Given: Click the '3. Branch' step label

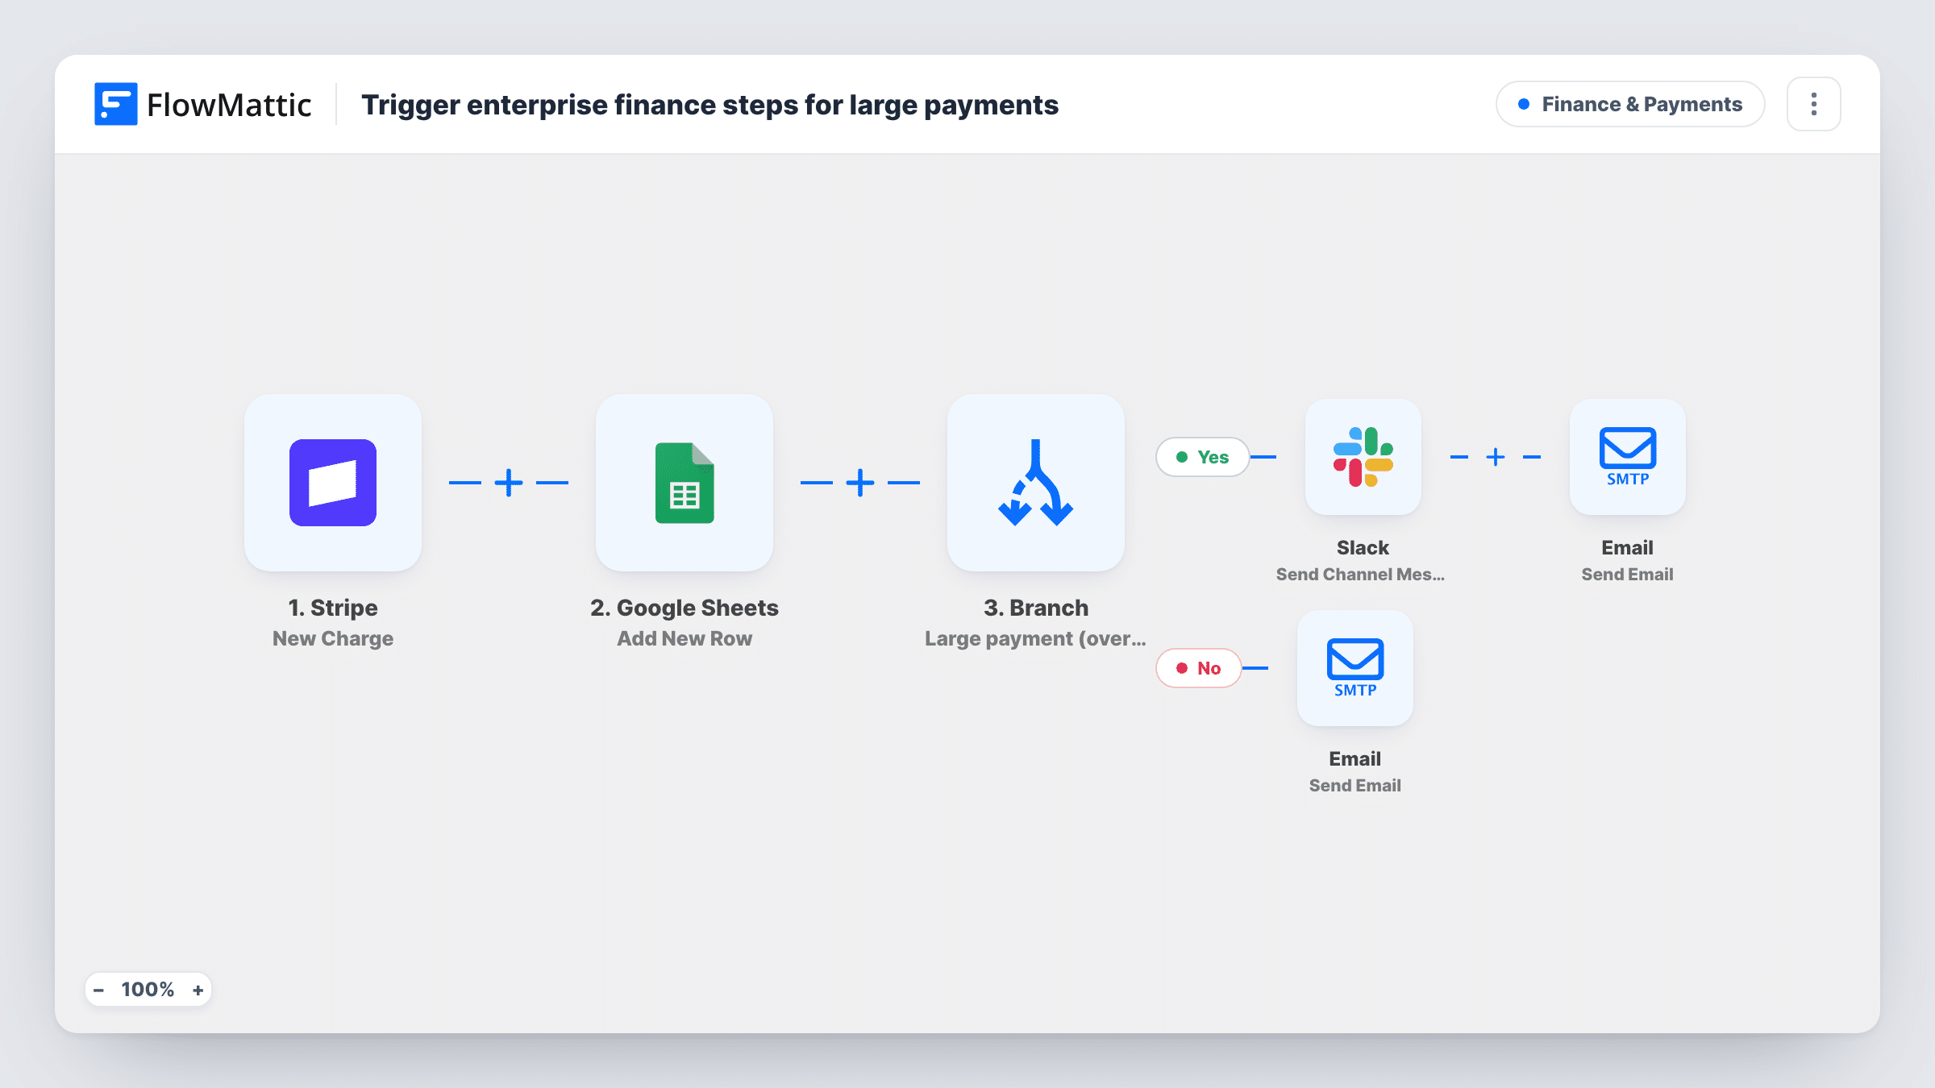Looking at the screenshot, I should pyautogui.click(x=1036, y=608).
